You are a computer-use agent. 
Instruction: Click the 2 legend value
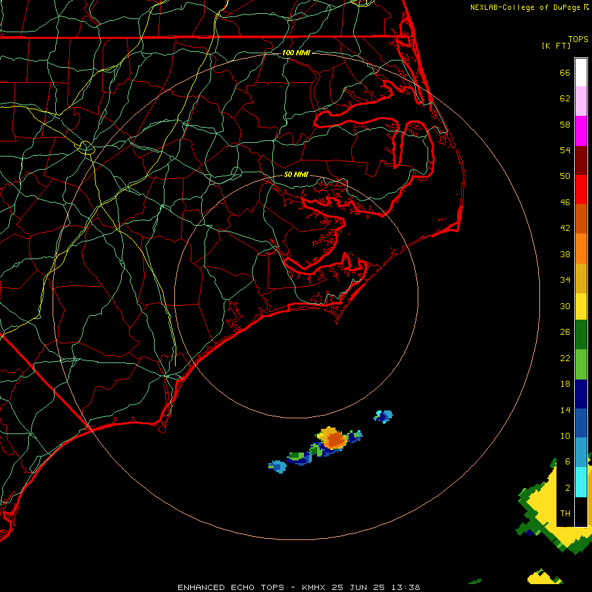coord(568,487)
